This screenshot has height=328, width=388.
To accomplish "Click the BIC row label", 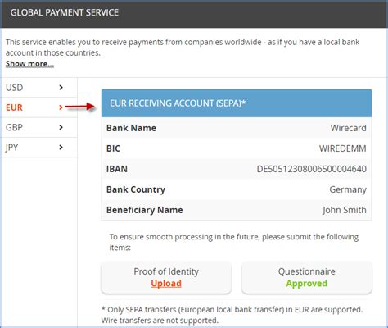I will pyautogui.click(x=113, y=148).
